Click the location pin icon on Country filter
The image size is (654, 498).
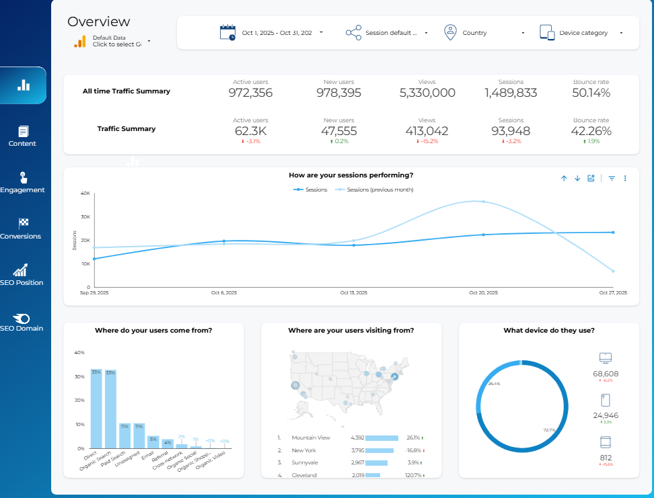pos(450,32)
